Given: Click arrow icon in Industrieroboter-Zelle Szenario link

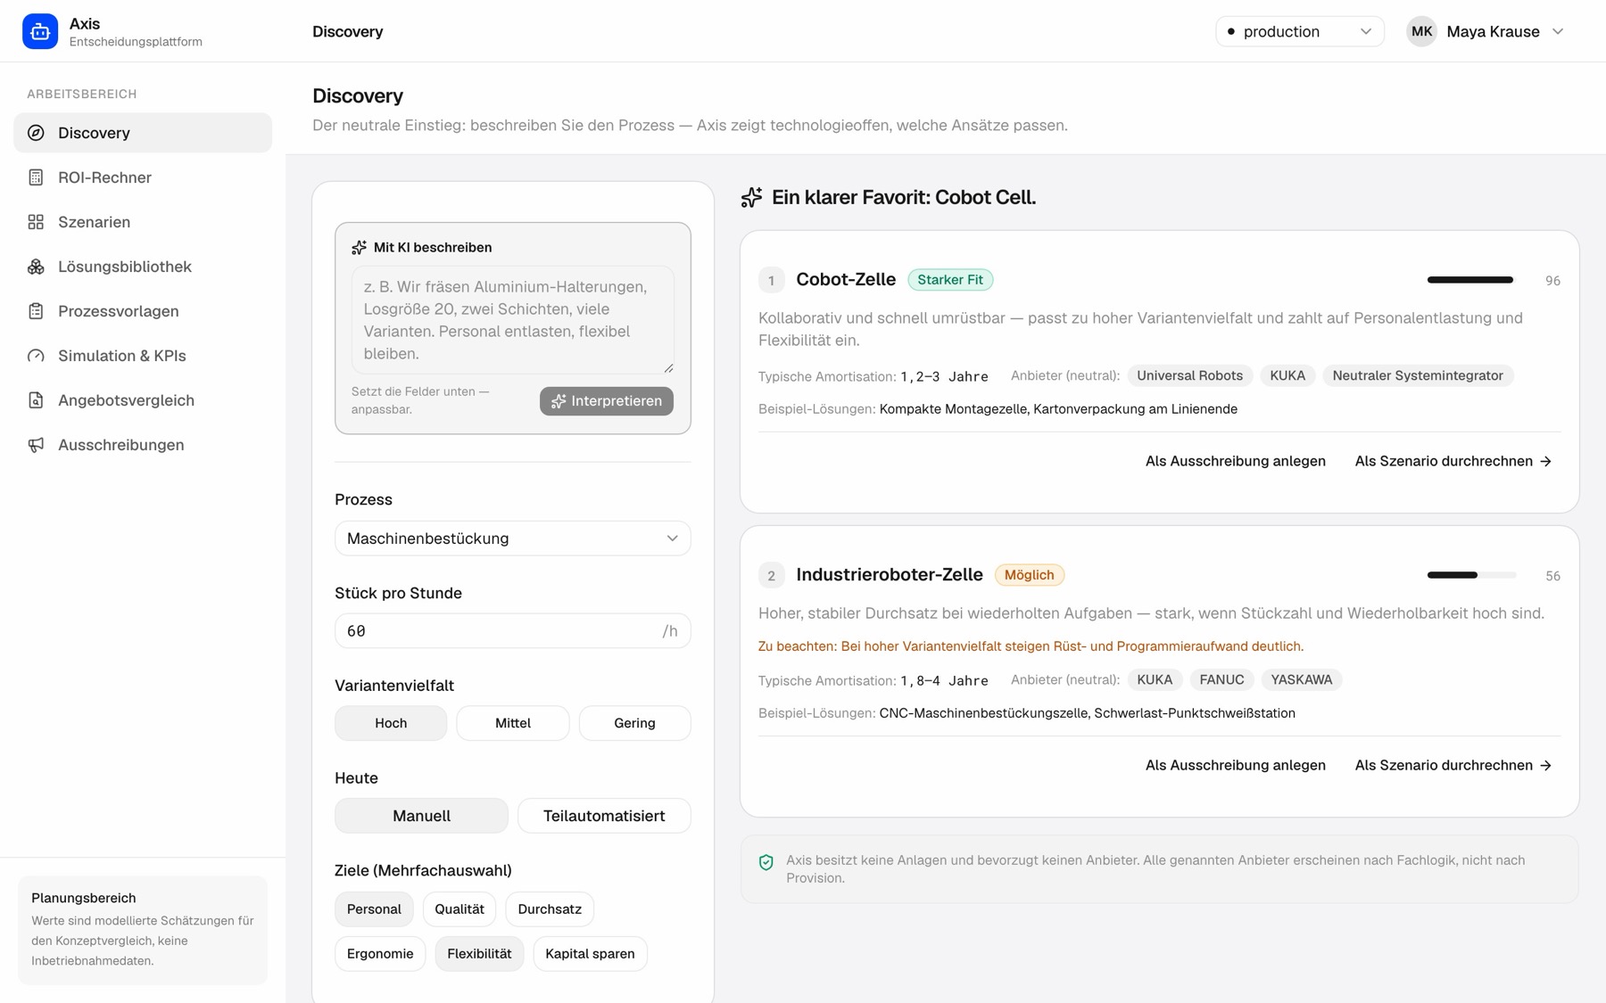Looking at the screenshot, I should click(1545, 765).
